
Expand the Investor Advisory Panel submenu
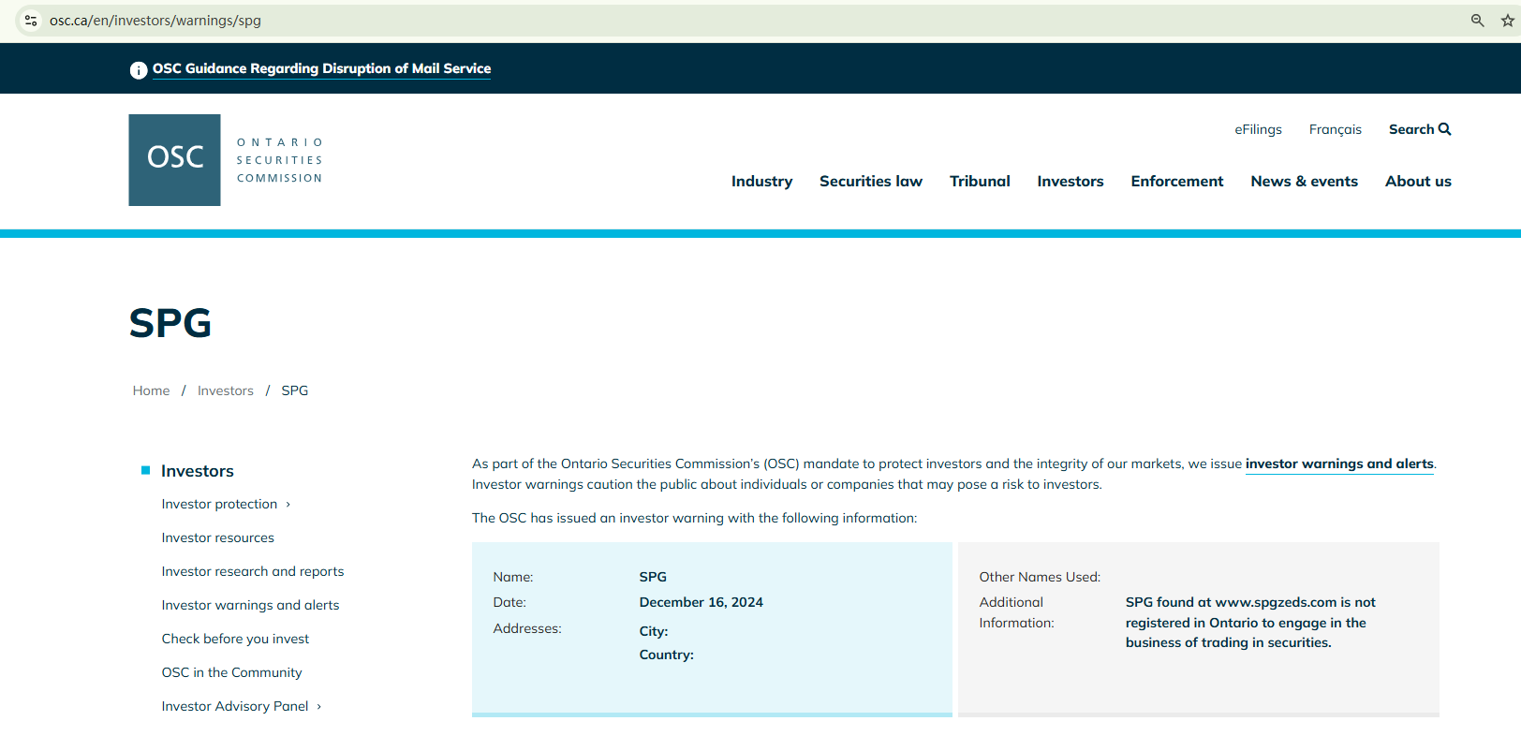318,707
